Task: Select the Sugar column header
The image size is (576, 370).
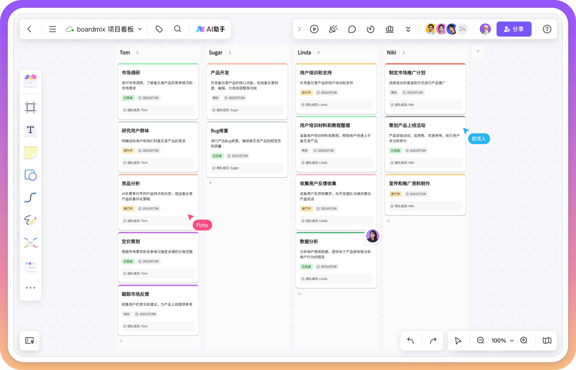Action: [x=215, y=53]
